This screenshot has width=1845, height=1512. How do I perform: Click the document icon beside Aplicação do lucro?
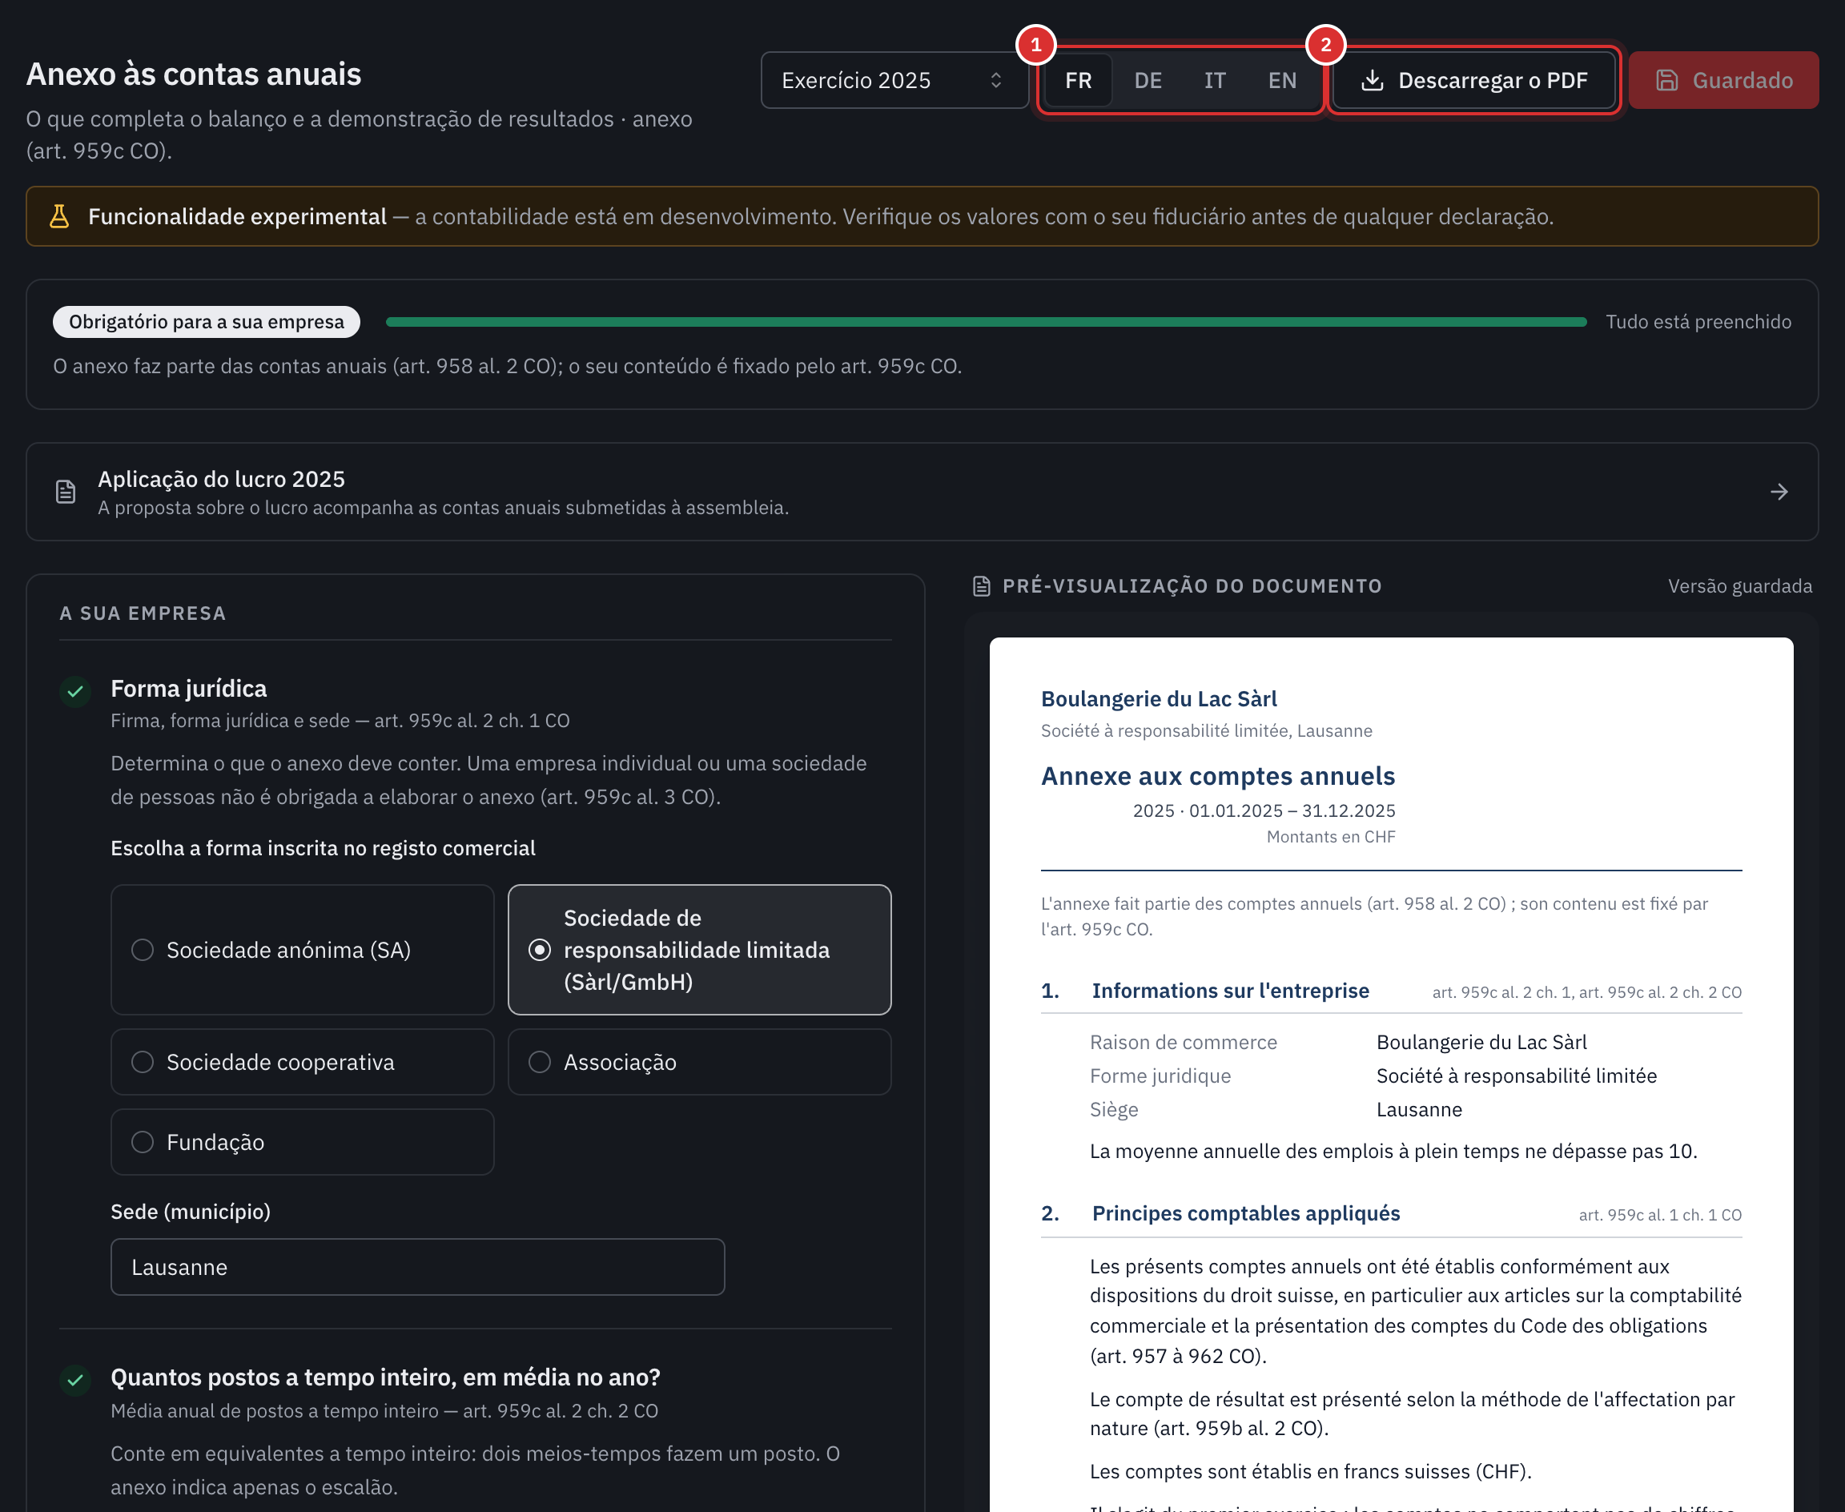coord(66,492)
